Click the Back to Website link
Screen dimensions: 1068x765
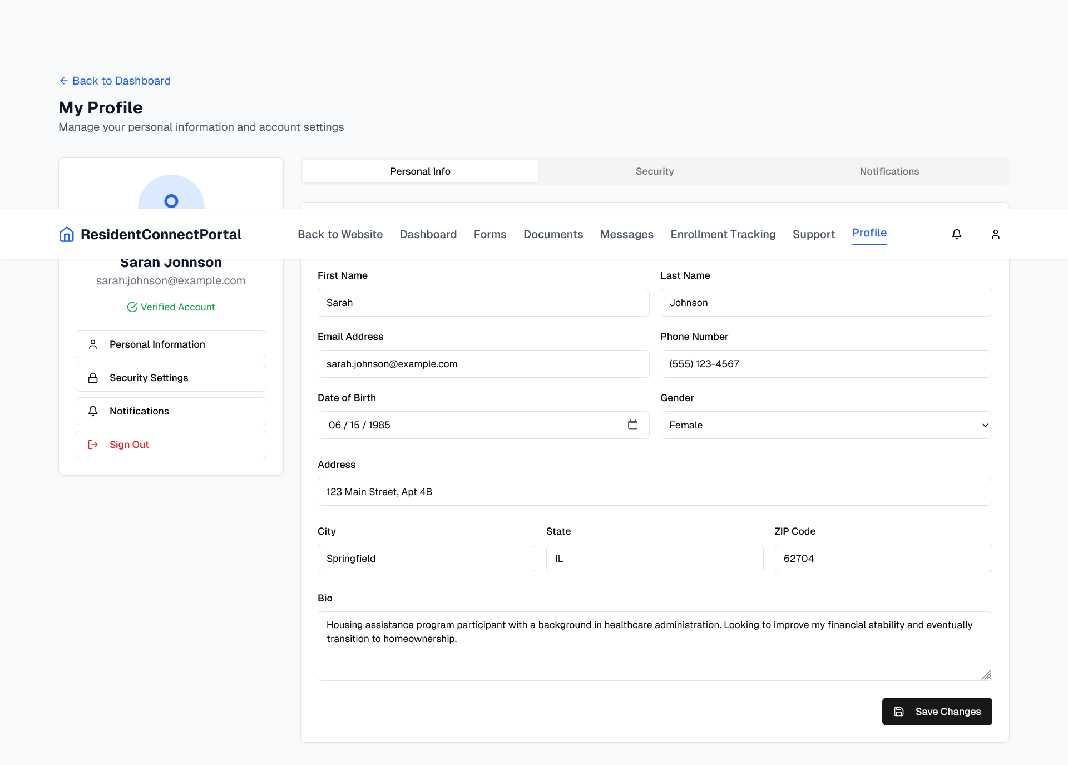[340, 234]
